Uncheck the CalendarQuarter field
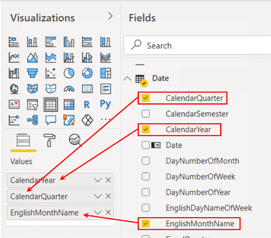271x238 pixels. pyautogui.click(x=146, y=98)
